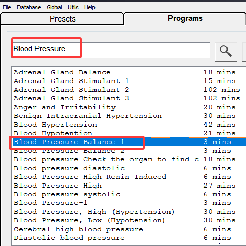
Task: Open the File menu
Action: 7,7
